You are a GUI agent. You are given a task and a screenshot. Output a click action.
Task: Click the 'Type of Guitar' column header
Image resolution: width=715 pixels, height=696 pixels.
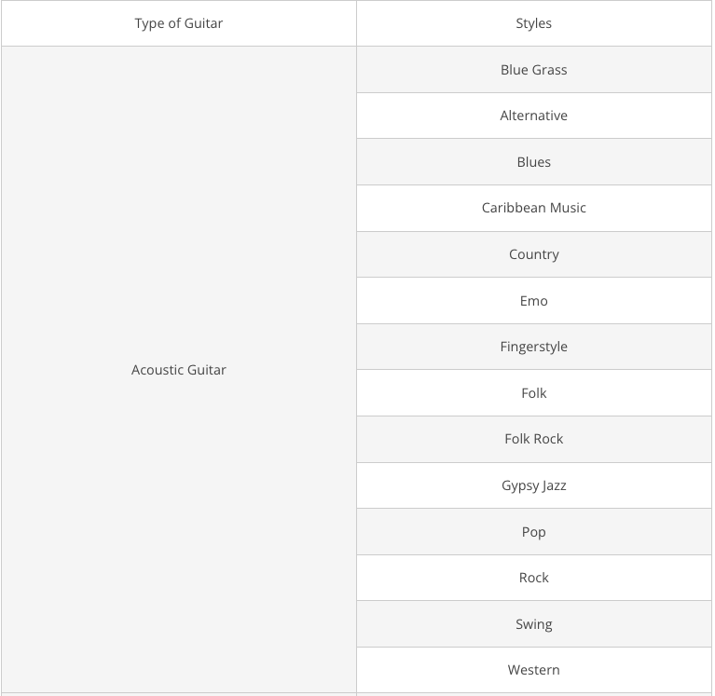point(179,23)
